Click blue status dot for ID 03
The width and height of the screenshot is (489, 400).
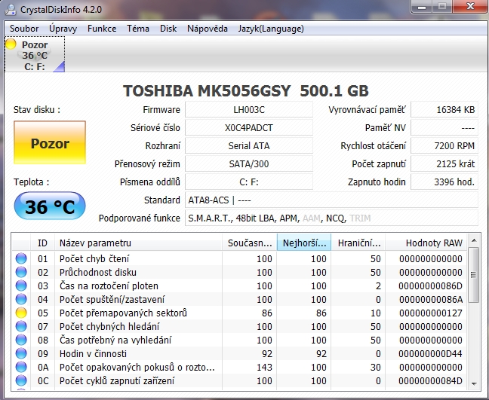(21, 285)
